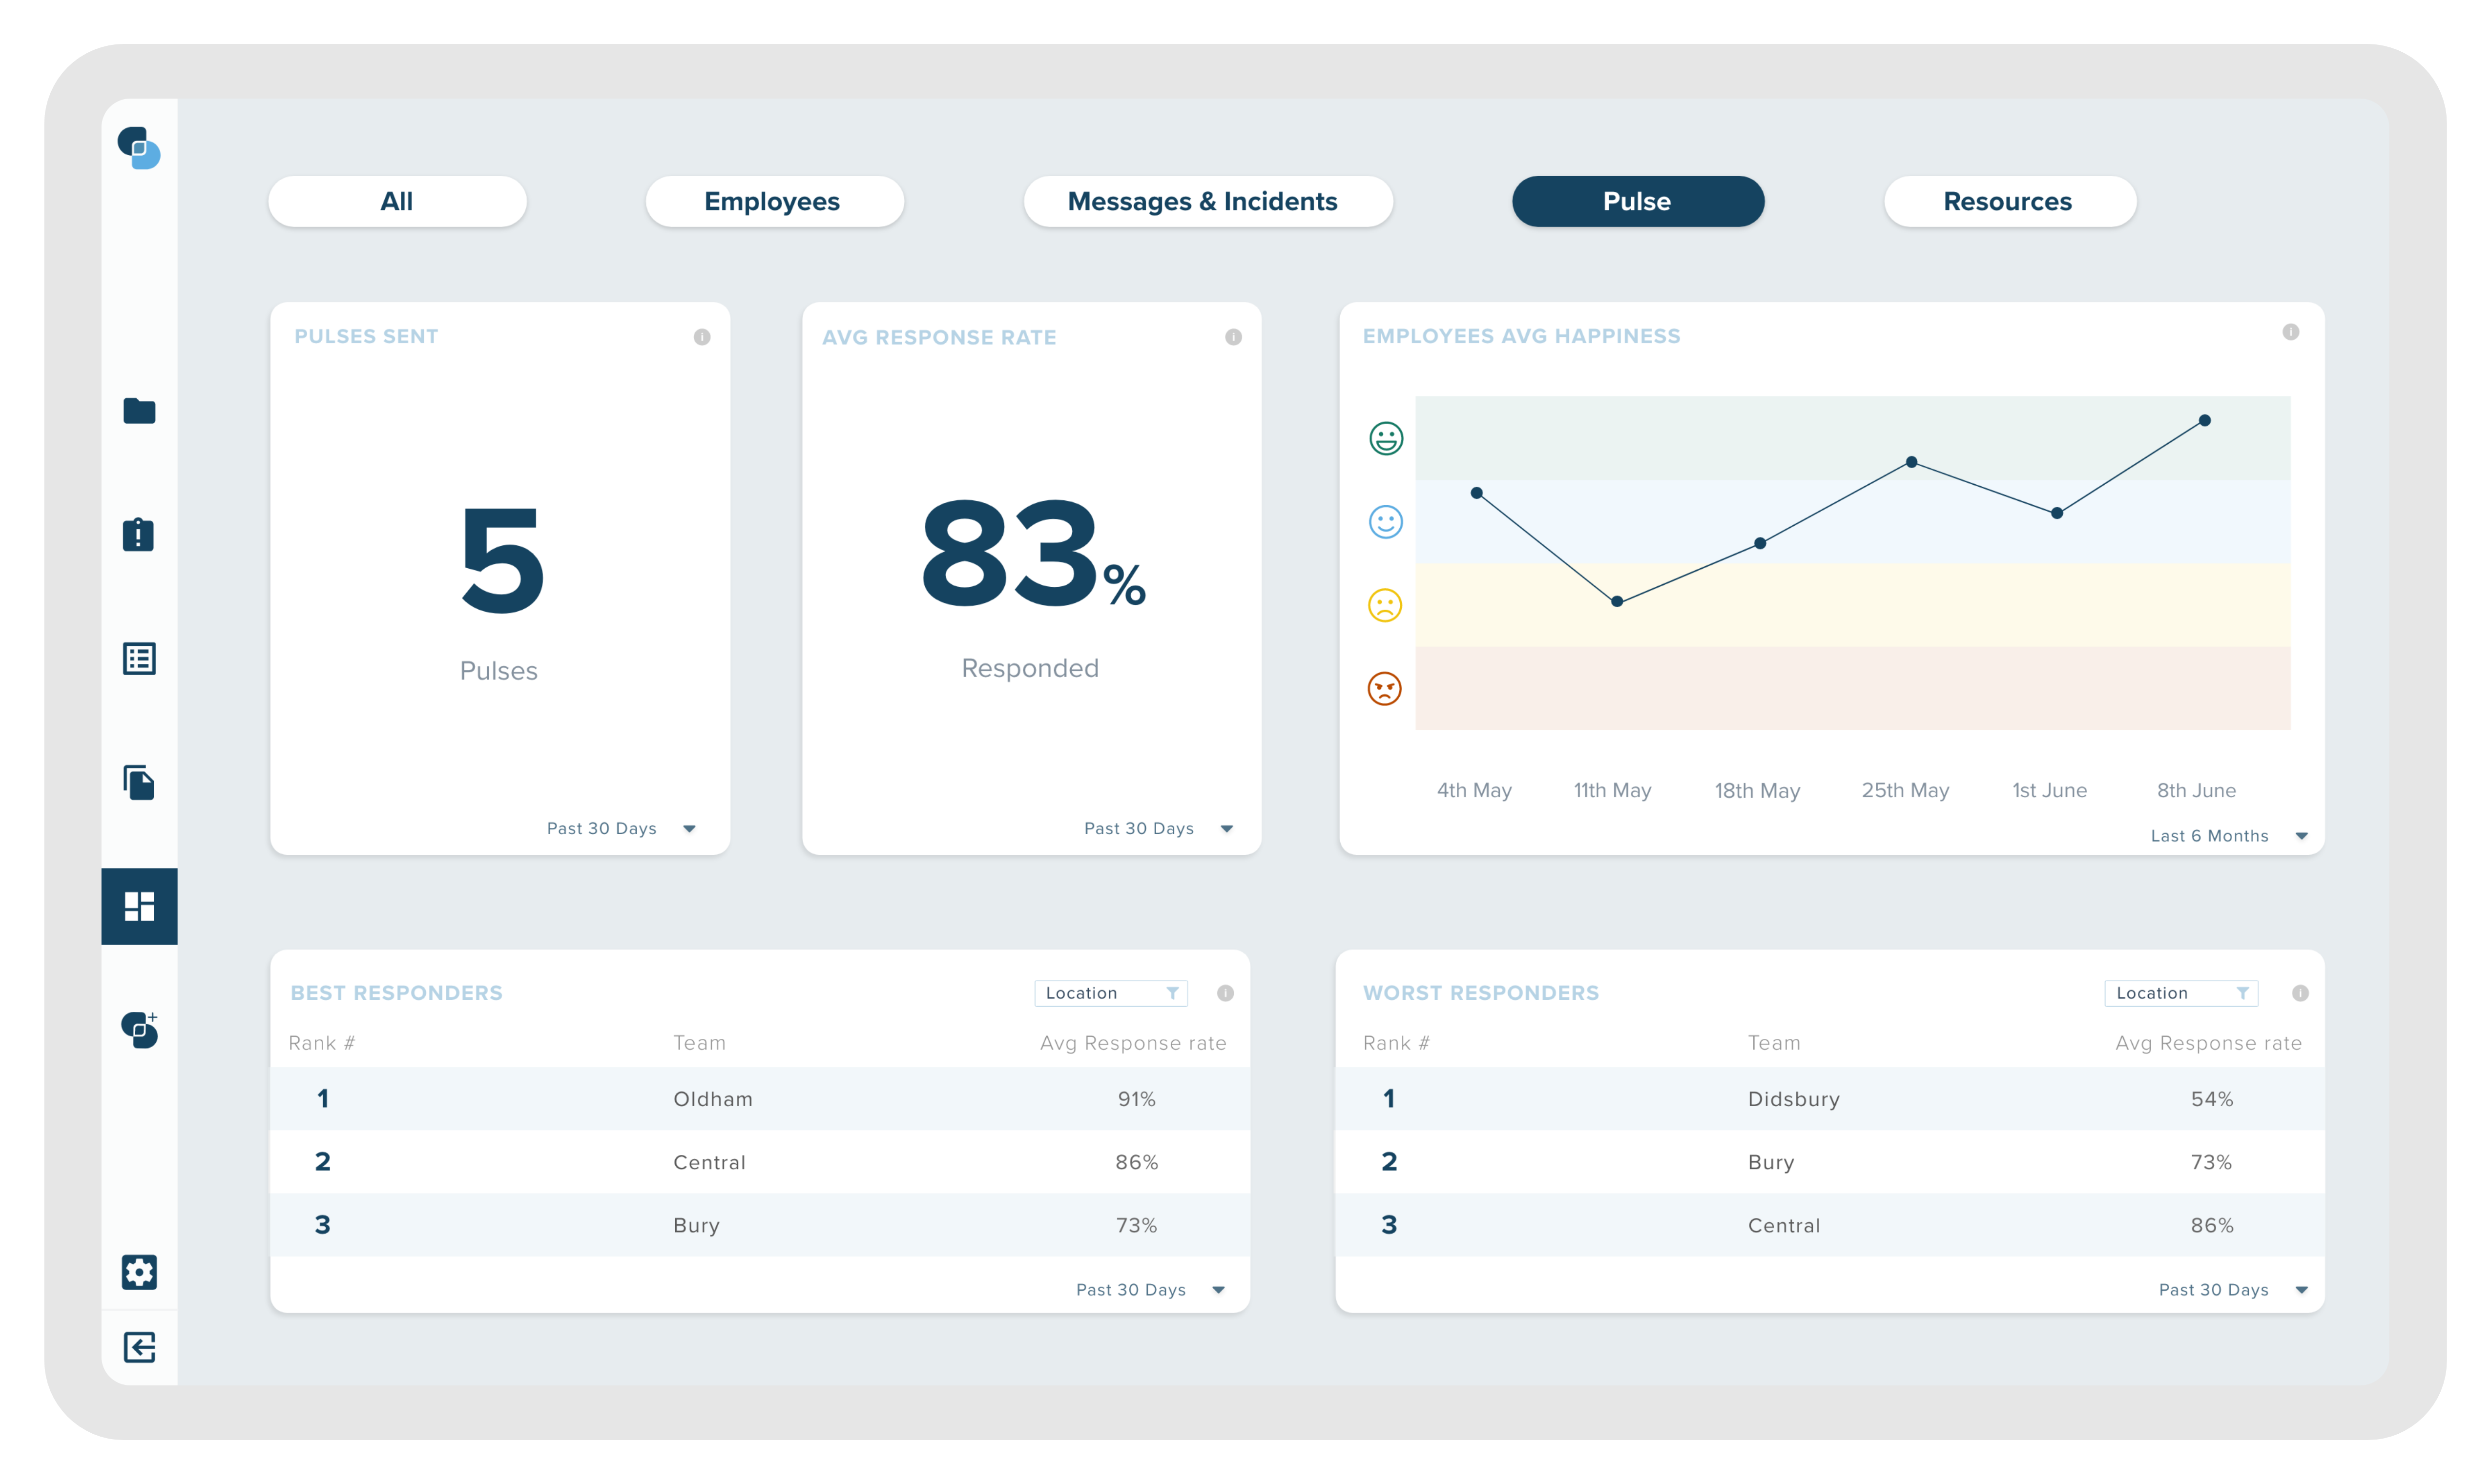2491x1484 pixels.
Task: Open Past 30 Days dropdown under Worst Responders
Action: pyautogui.click(x=2233, y=1289)
